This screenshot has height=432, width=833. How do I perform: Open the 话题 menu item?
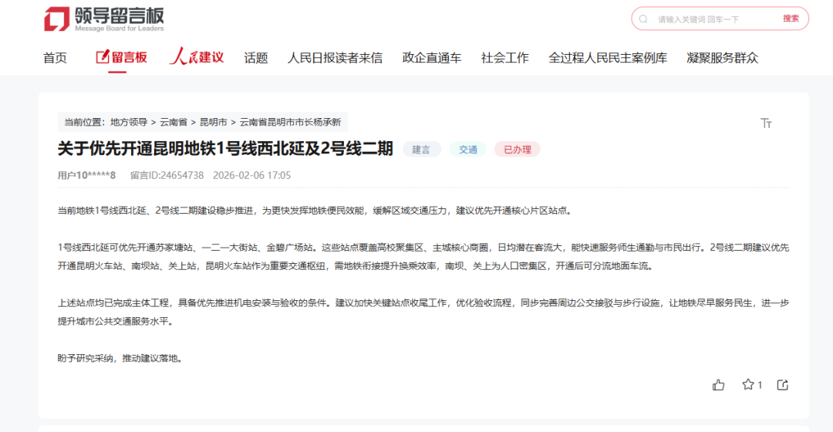256,58
